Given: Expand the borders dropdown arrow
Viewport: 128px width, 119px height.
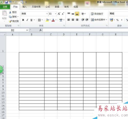Looking at the screenshot, I should click(x=42, y=20).
